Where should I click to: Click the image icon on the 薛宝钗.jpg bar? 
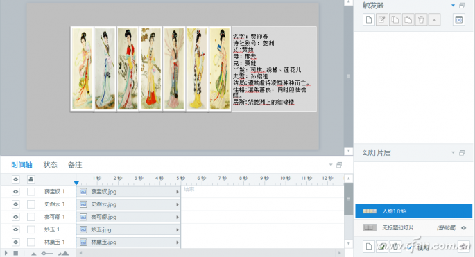tap(83, 192)
